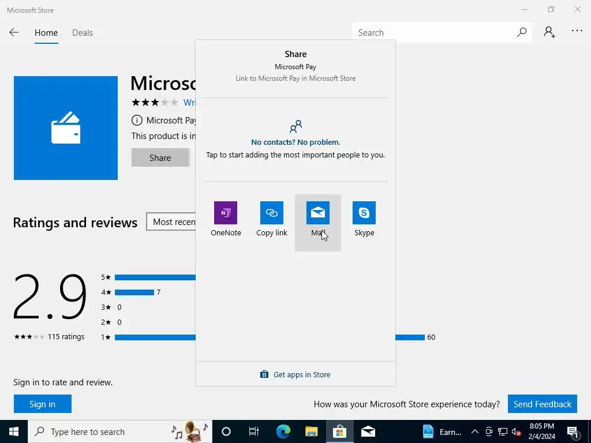Open Cortana circle on taskbar
591x443 pixels.
226,431
